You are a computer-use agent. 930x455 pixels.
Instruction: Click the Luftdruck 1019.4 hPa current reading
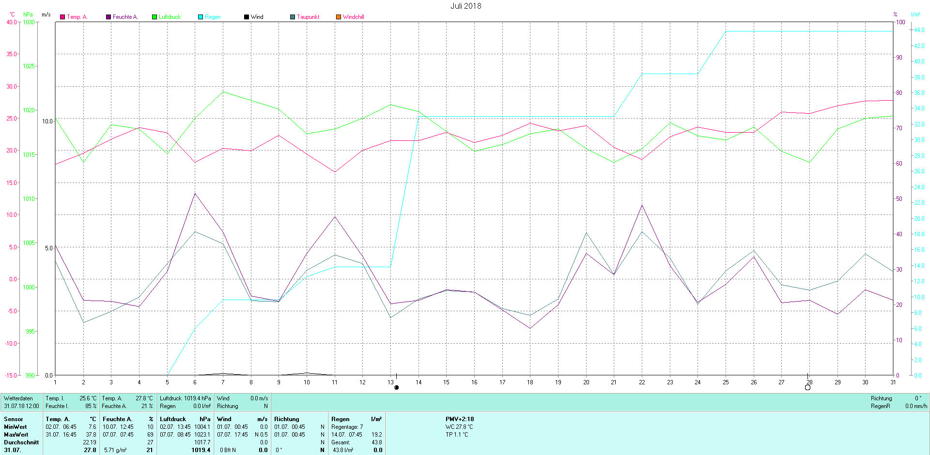click(185, 398)
